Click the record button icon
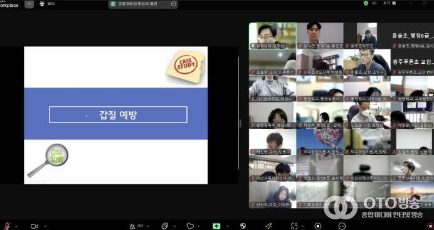 [x=318, y=226]
